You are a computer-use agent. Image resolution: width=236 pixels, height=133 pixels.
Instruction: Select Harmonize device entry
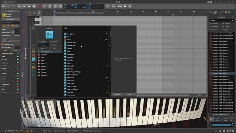pos(87,54)
